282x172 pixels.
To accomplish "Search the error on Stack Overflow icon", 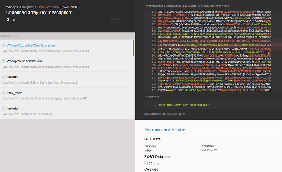I will click(x=14, y=20).
